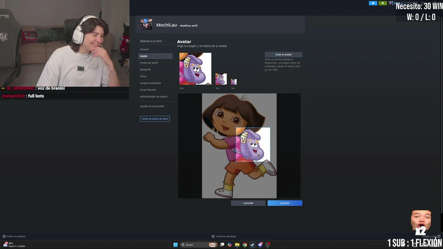Open Tienda de puntos de Steam
Screen dimensions: 443x249
point(155,119)
